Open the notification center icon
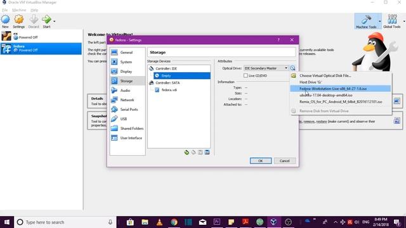The image size is (406, 228). tap(397, 222)
